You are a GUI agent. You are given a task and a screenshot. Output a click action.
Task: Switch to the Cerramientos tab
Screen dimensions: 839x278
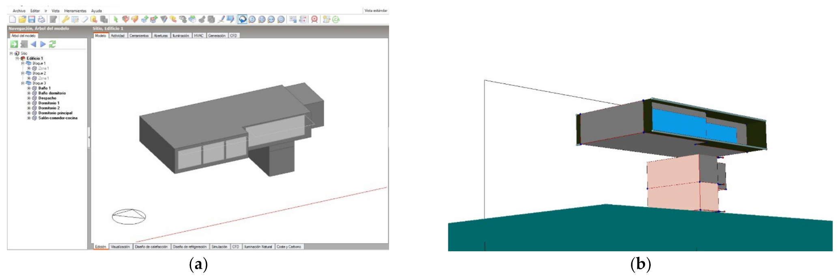[x=139, y=36]
